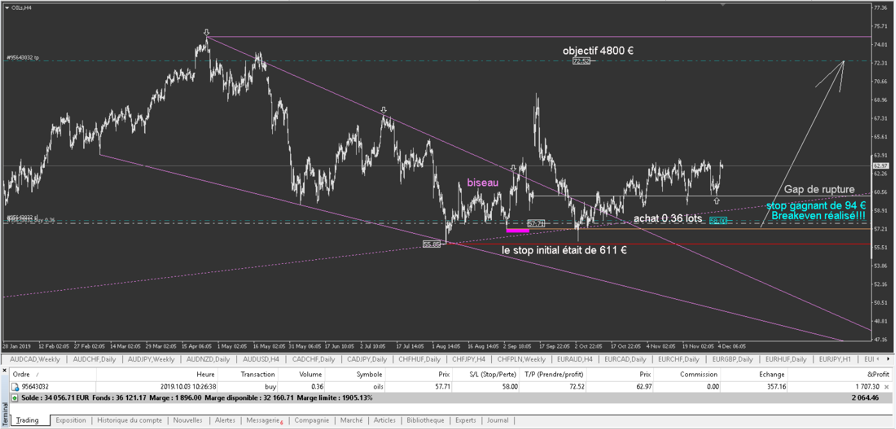Switch to the AUDCAD,Weekly chart tab
Image resolution: width=896 pixels, height=429 pixels.
coord(35,359)
